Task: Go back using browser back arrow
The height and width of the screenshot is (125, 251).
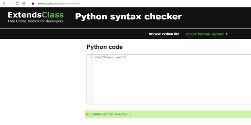Action: [4, 3]
